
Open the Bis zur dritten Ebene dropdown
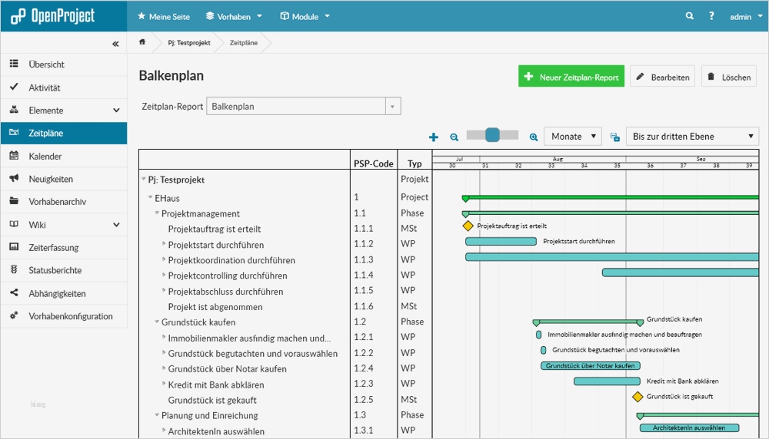692,137
